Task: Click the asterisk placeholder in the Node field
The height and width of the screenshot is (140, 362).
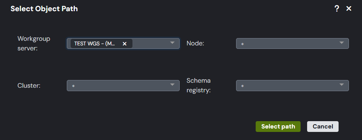Action: click(x=242, y=44)
